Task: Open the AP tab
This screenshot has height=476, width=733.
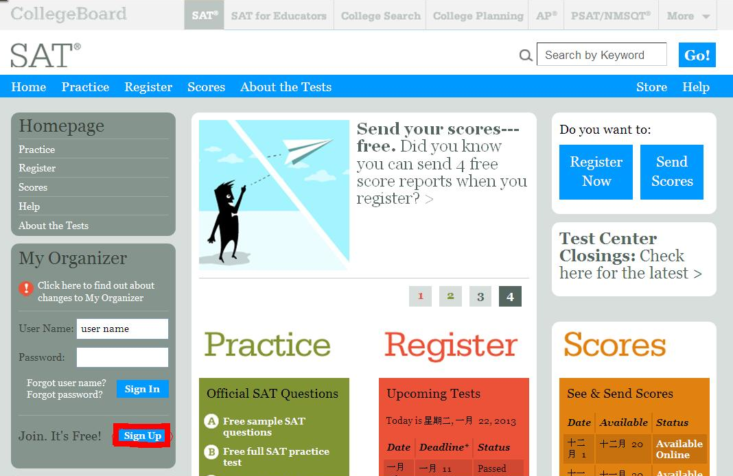Action: [x=546, y=16]
